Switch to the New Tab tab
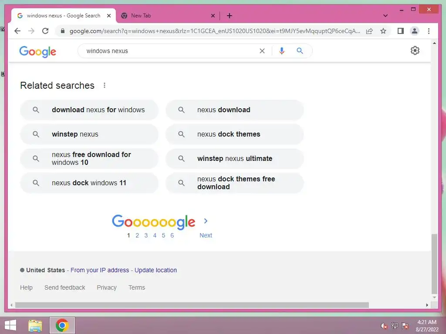Image resolution: width=446 pixels, height=334 pixels. click(168, 16)
